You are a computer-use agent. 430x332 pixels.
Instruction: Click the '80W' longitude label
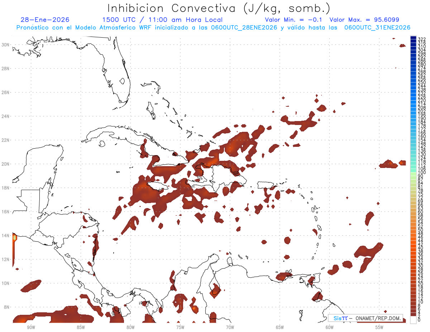pos(130,327)
